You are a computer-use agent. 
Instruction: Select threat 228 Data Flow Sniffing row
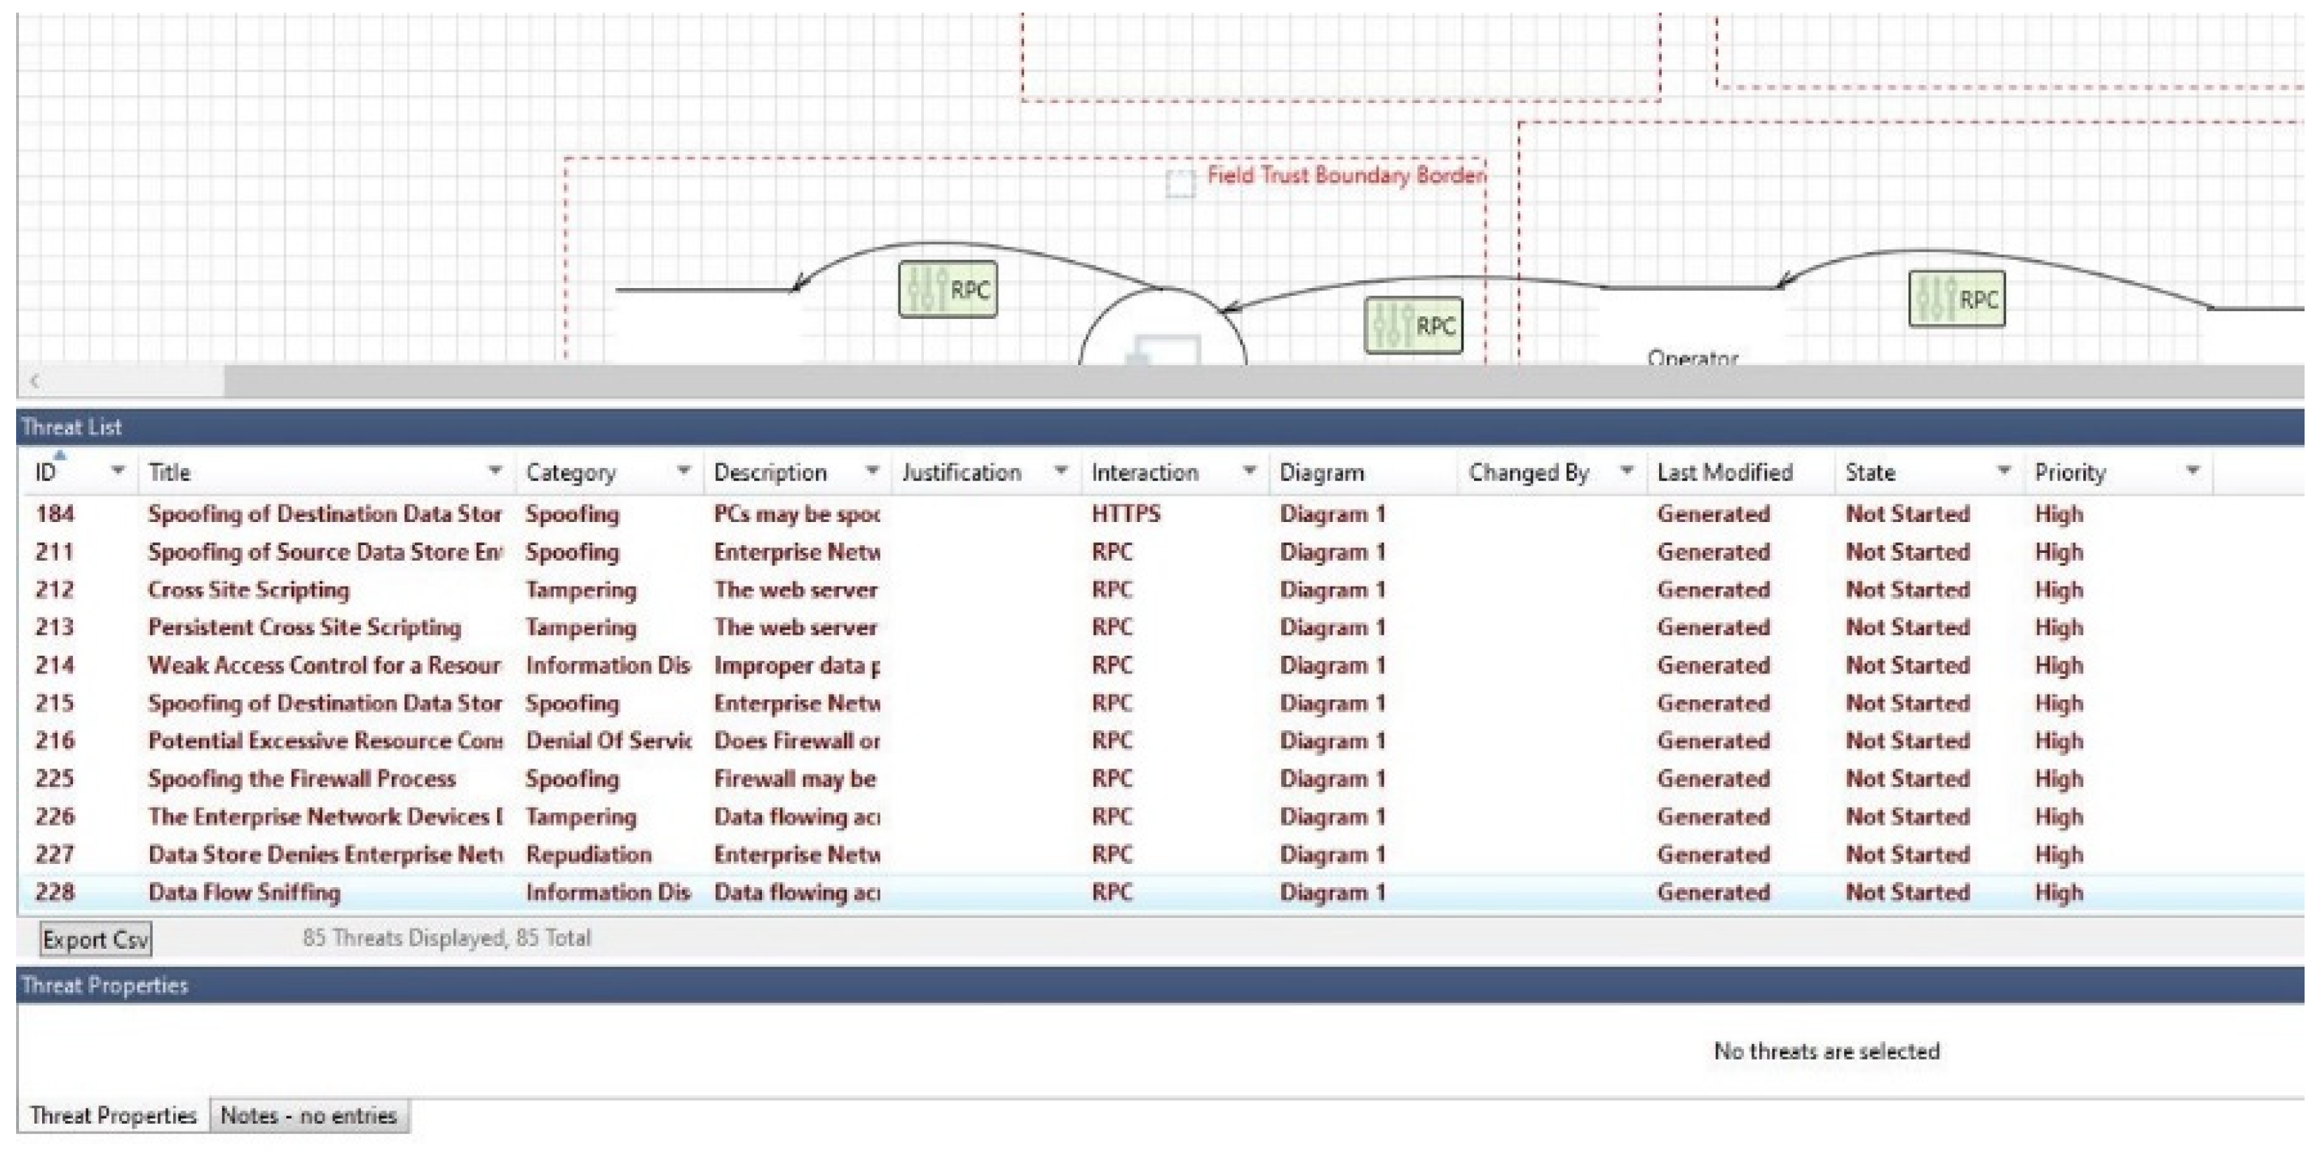244,892
